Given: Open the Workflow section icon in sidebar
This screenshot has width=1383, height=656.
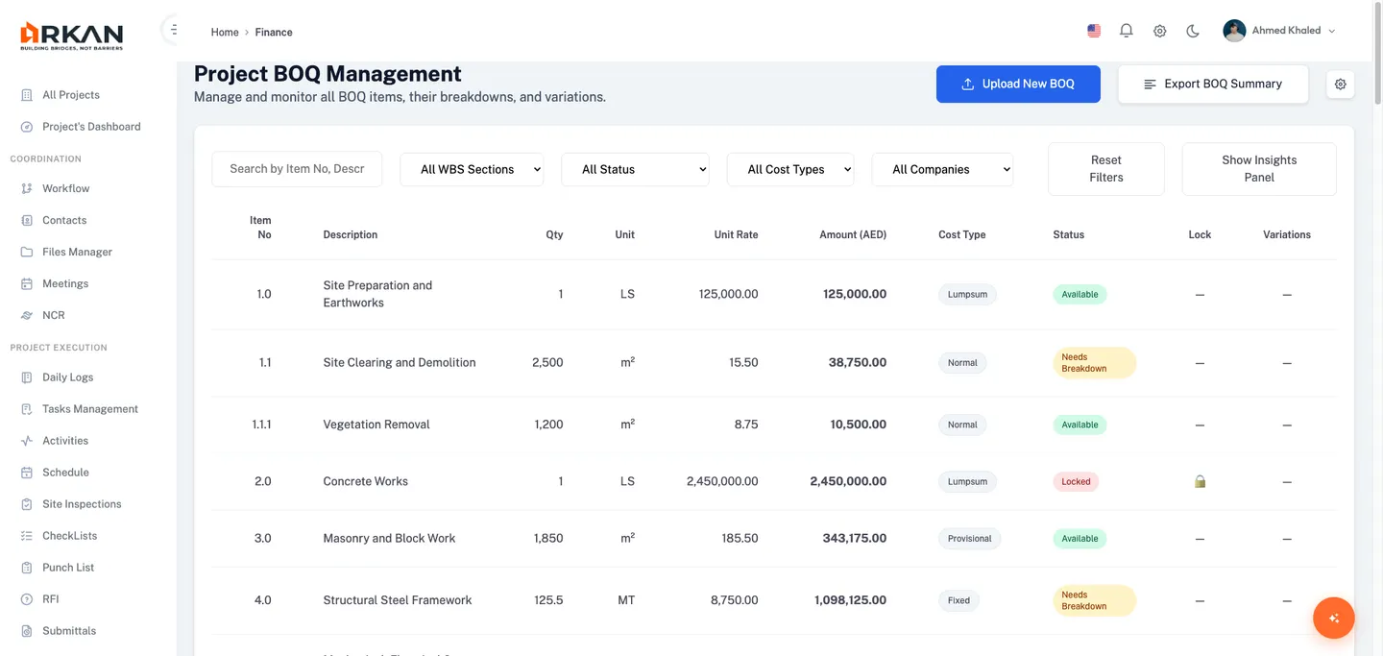Looking at the screenshot, I should [x=26, y=187].
